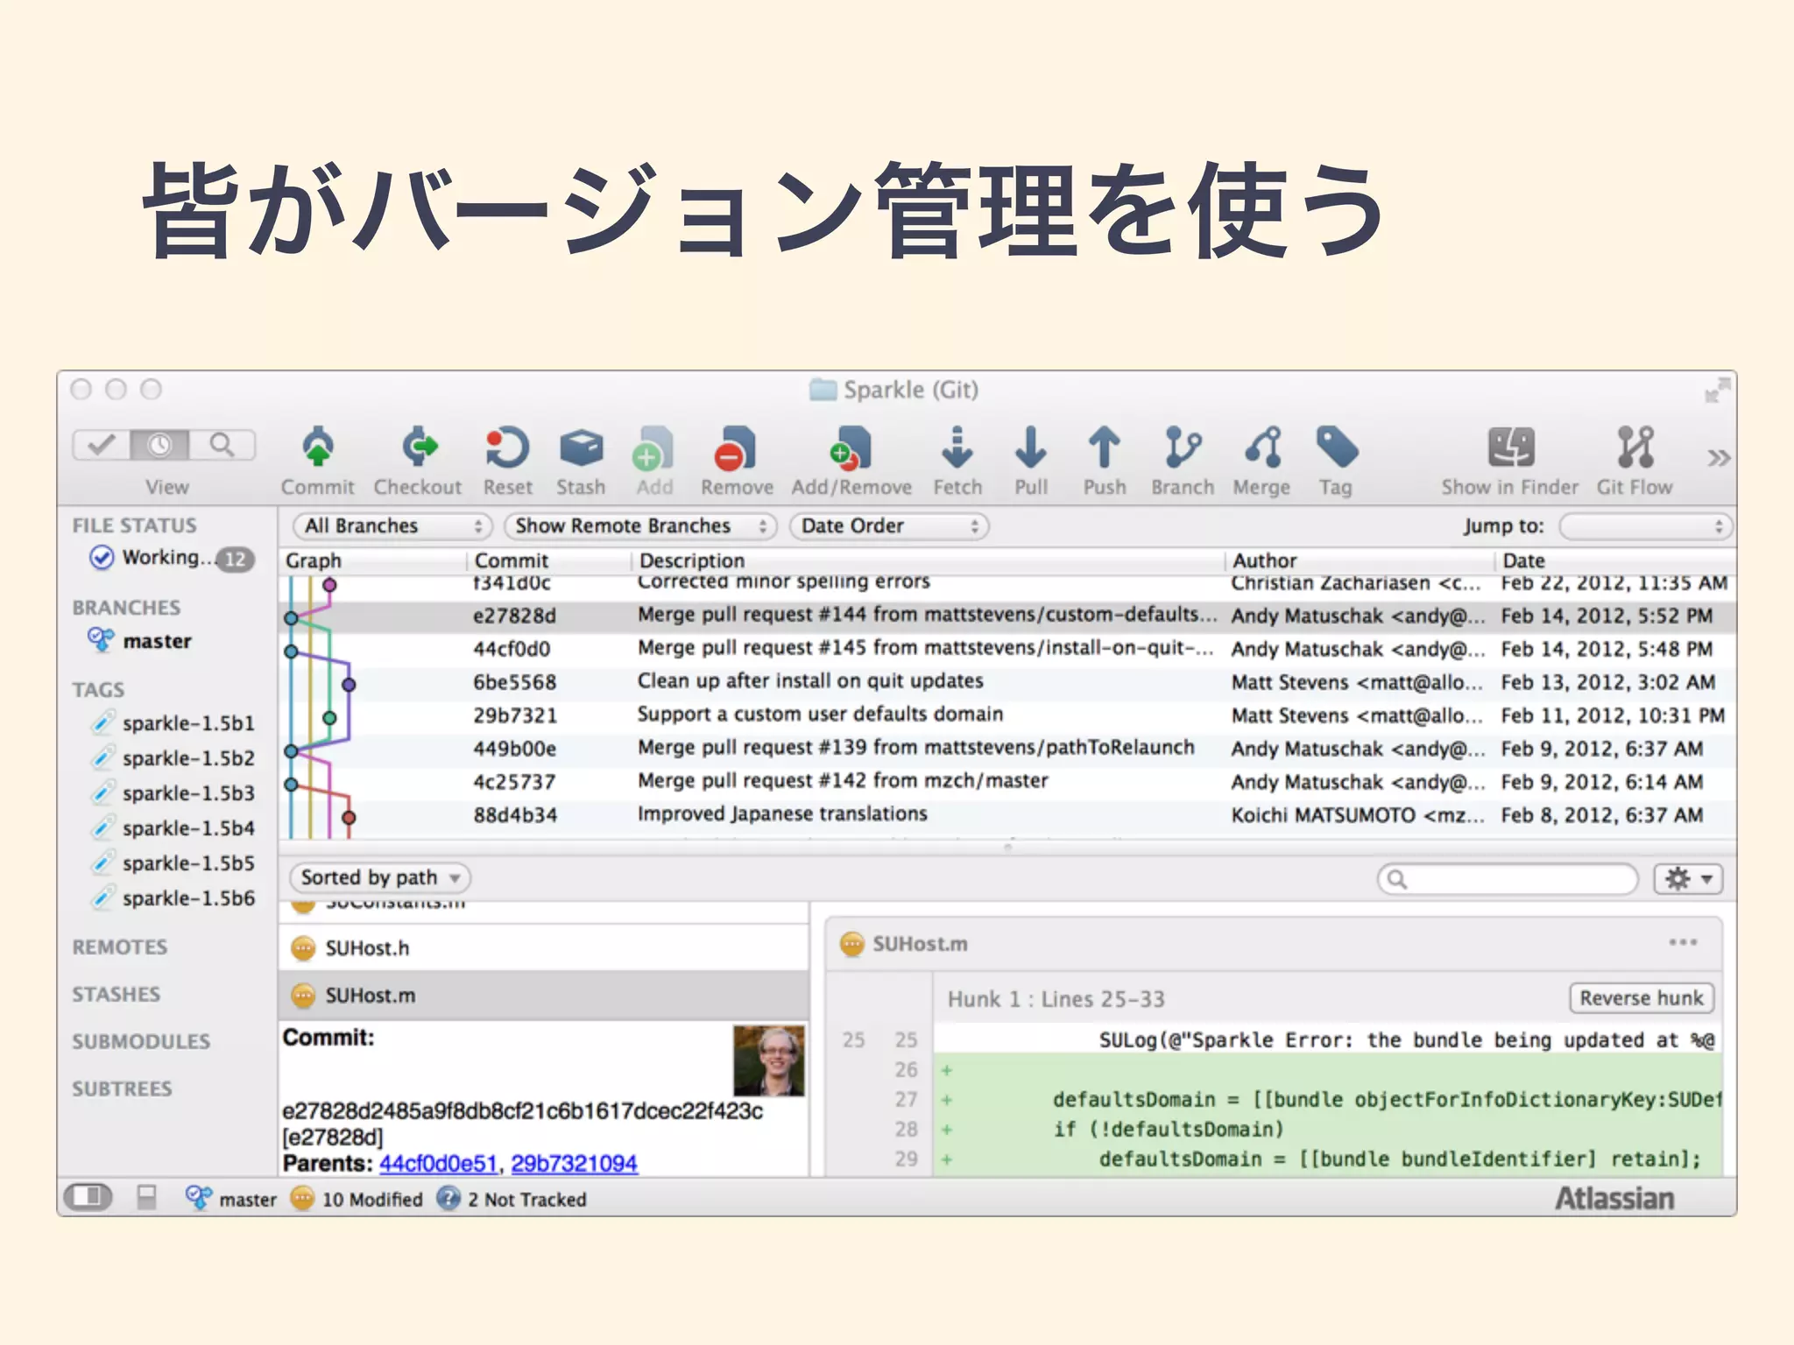Toggle sidebar button in status bar
Viewport: 1794px width, 1345px height.
click(88, 1196)
